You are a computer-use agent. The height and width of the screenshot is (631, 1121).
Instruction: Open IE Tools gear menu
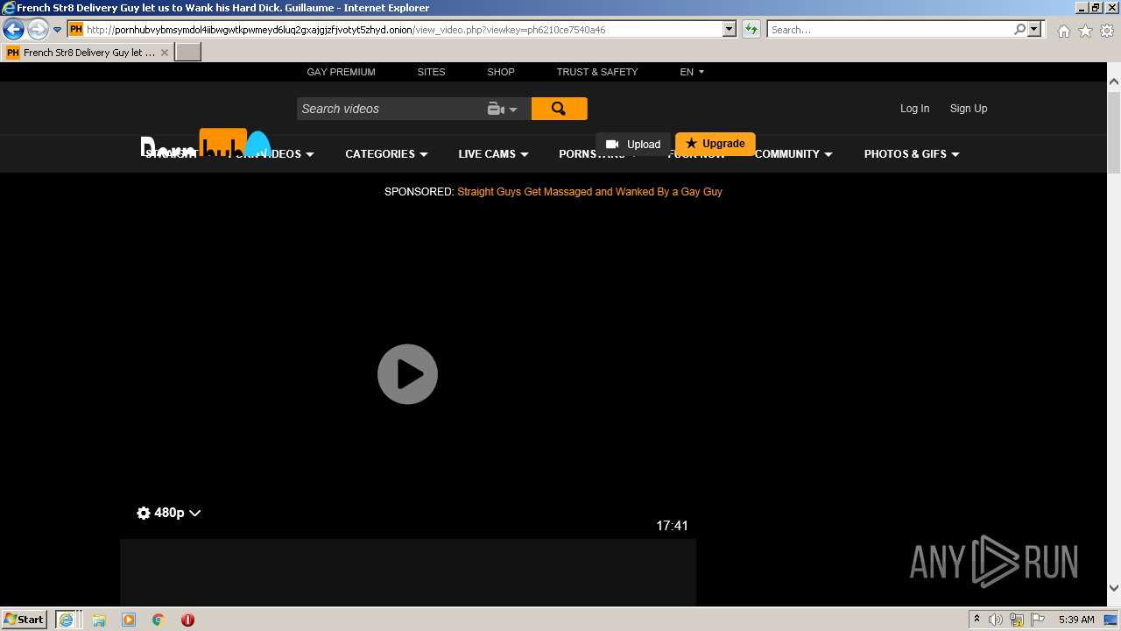pyautogui.click(x=1107, y=31)
